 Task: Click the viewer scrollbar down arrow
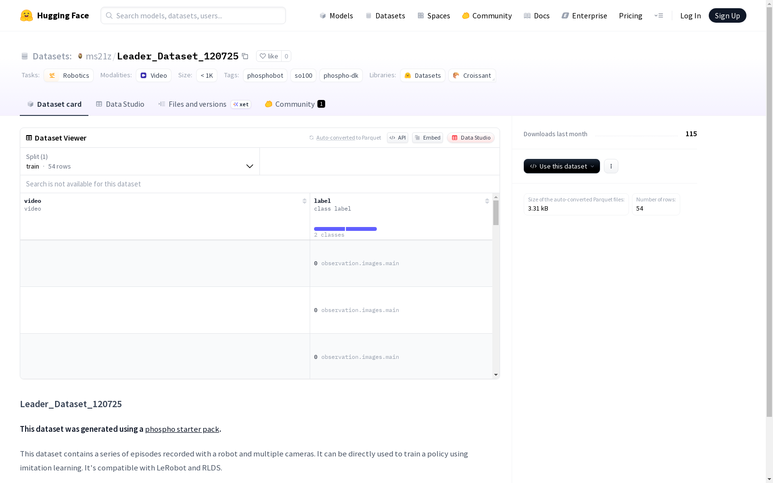(x=496, y=375)
